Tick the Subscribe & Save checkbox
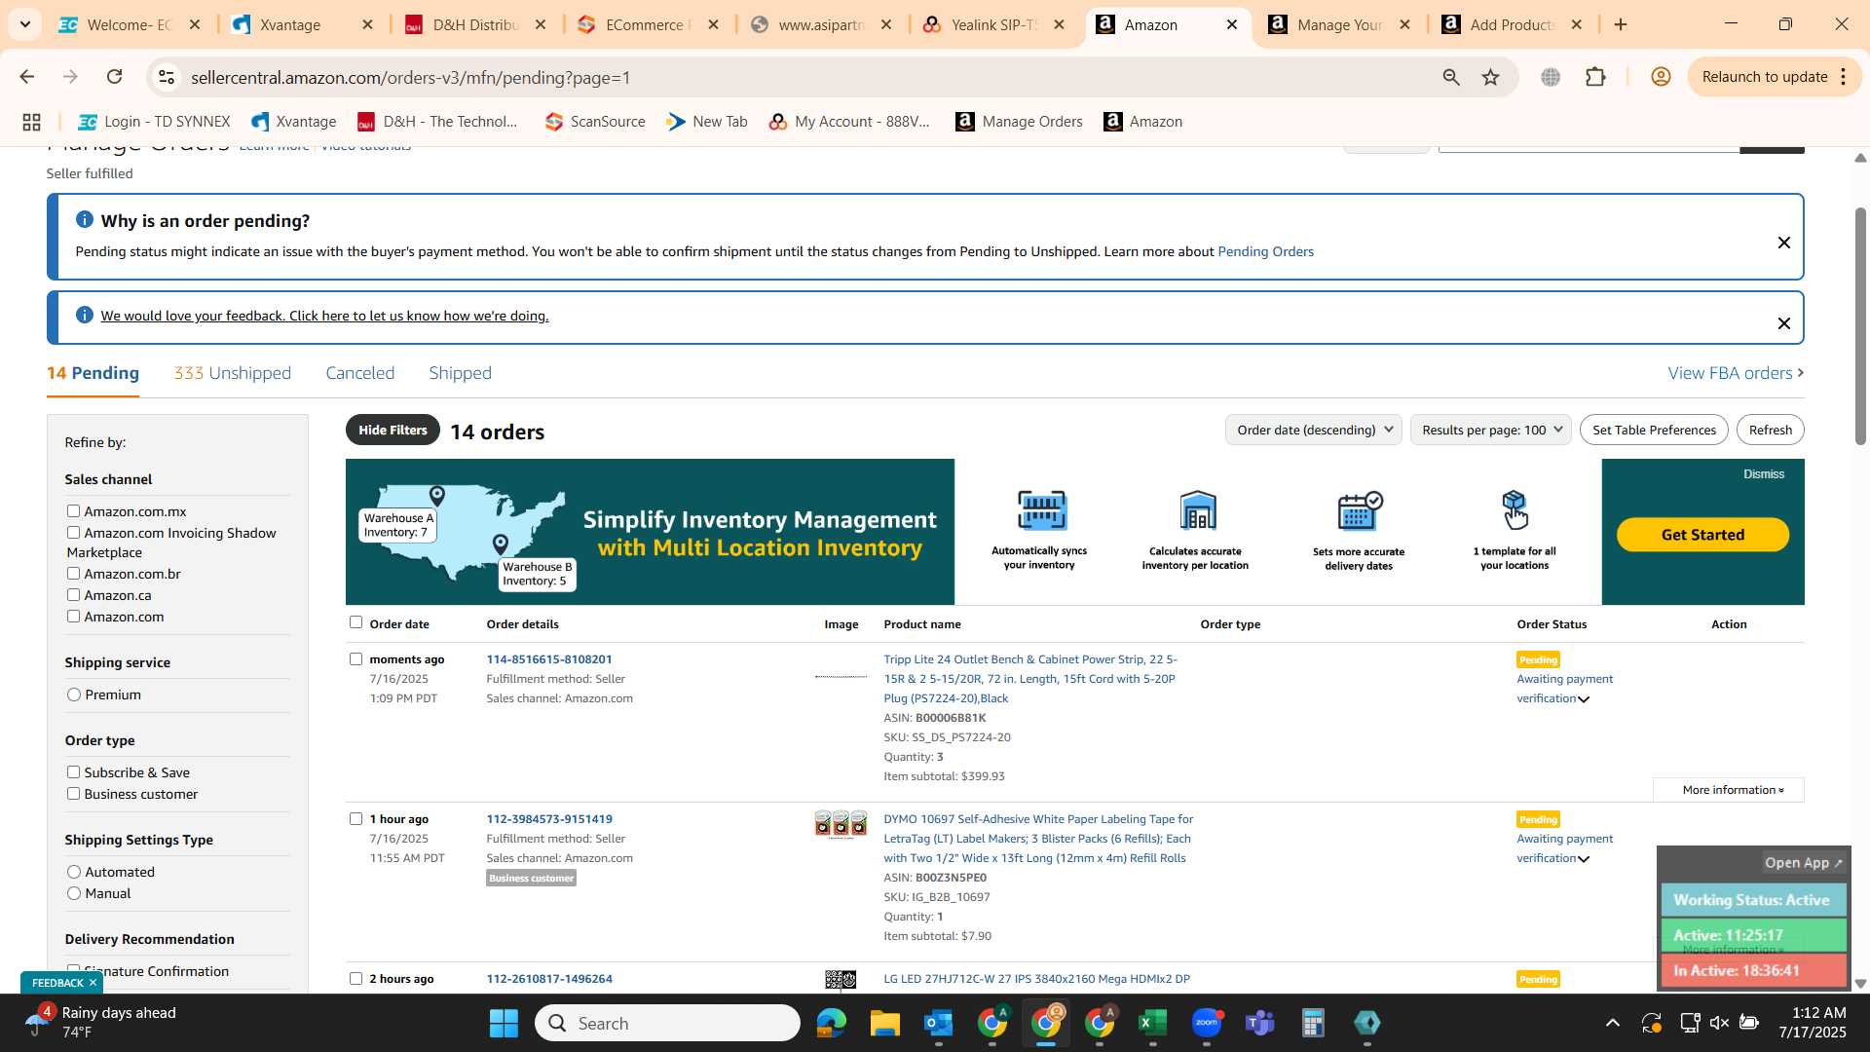This screenshot has height=1052, width=1870. click(x=73, y=771)
